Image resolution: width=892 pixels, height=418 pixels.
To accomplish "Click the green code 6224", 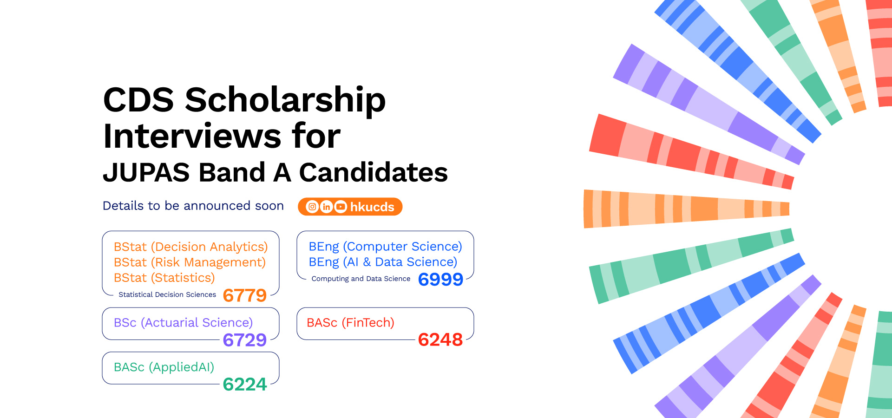I will pyautogui.click(x=245, y=385).
